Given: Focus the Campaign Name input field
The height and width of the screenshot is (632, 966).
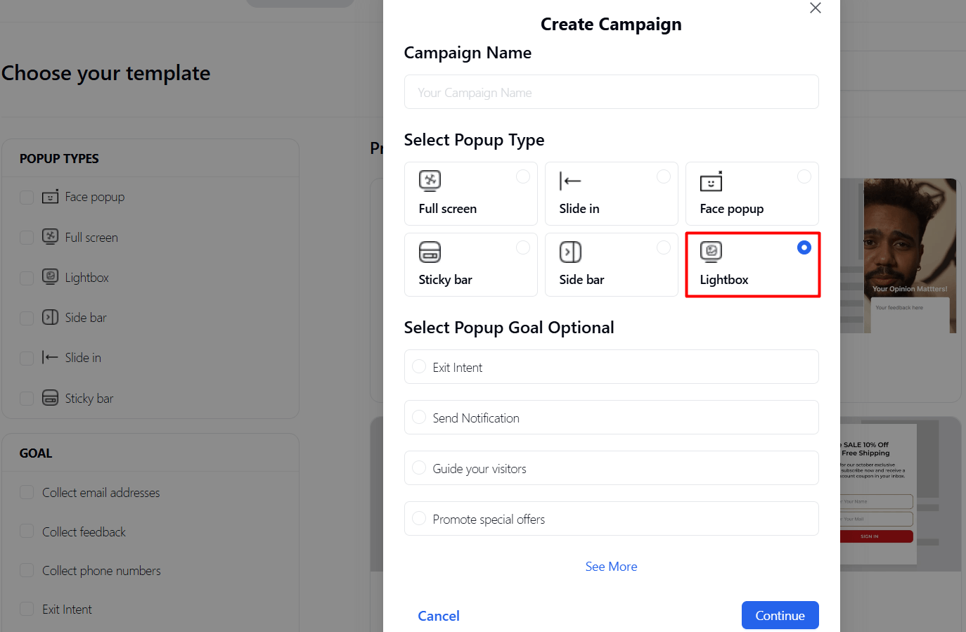Looking at the screenshot, I should 611,92.
